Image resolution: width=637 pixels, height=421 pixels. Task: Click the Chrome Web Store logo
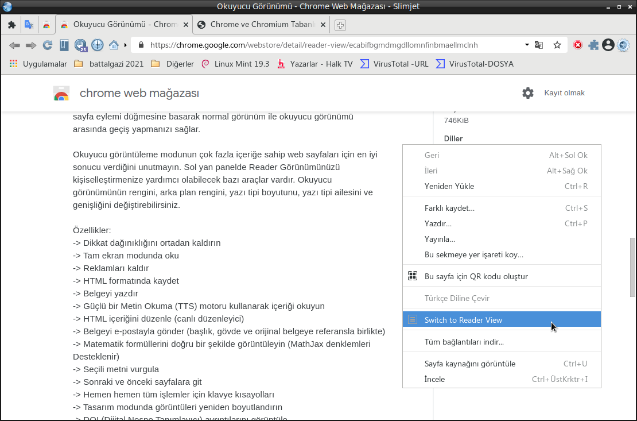tap(61, 93)
